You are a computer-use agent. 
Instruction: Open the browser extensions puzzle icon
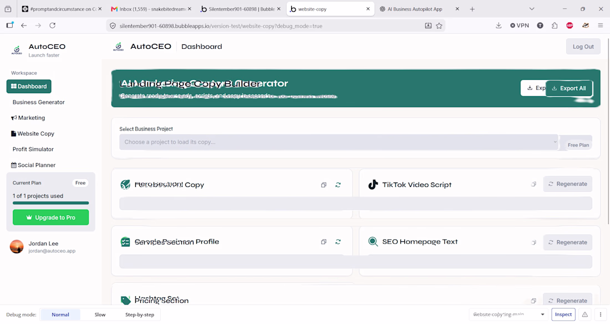(x=555, y=26)
